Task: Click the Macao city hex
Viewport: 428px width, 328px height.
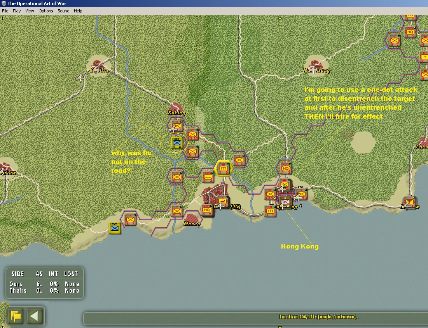Action: 192,219
